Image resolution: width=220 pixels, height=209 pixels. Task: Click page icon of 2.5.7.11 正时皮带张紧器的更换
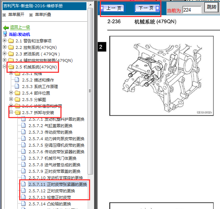(24, 184)
